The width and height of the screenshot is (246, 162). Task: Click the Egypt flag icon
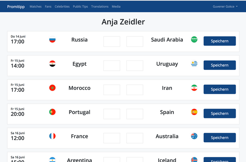click(x=52, y=64)
